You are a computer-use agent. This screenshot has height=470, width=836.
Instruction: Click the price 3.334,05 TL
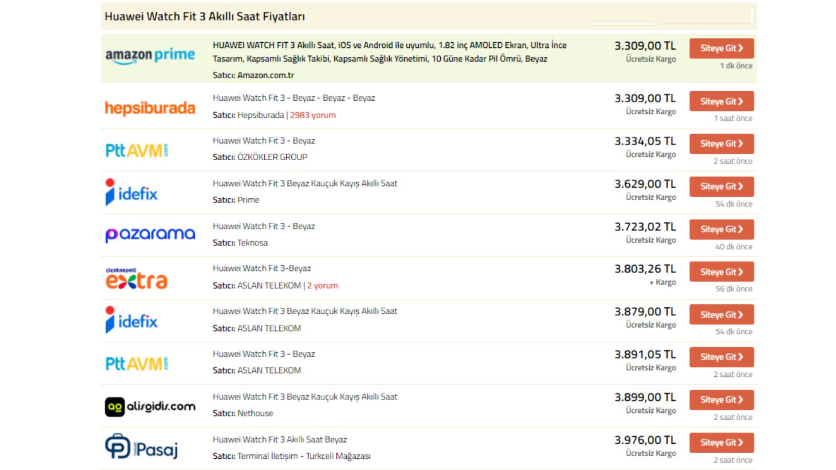(645, 141)
